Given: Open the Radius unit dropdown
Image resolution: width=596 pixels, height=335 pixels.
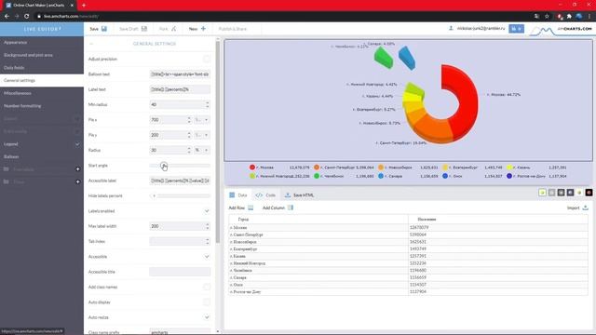Looking at the screenshot, I should coord(202,150).
